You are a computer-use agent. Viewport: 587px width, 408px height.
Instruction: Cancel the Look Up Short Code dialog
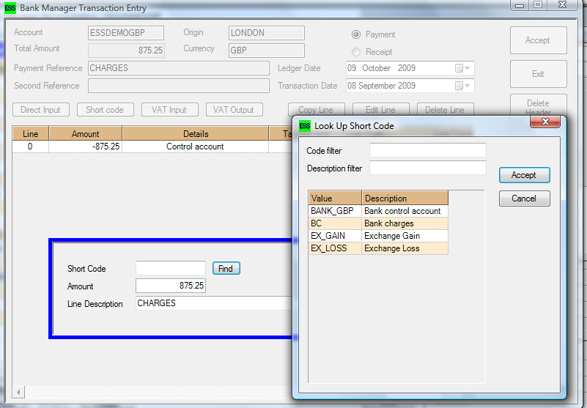coord(523,199)
